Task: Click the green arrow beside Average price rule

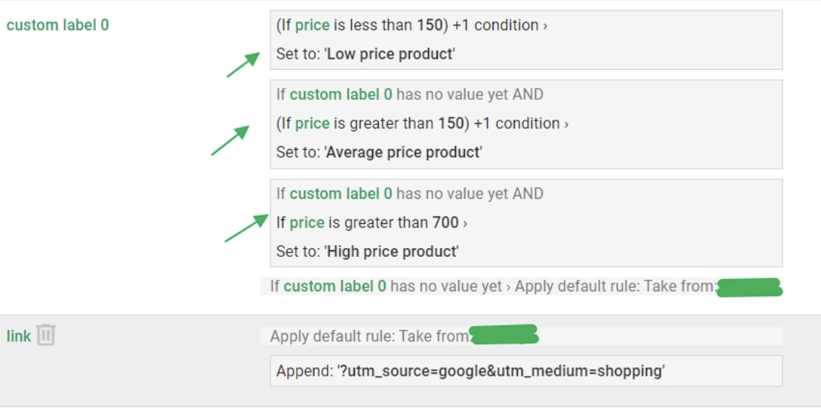Action: [x=230, y=139]
